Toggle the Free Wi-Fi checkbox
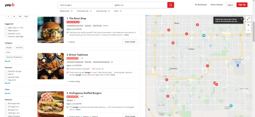Image resolution: width=255 pixels, height=117 pixels. click(6, 80)
